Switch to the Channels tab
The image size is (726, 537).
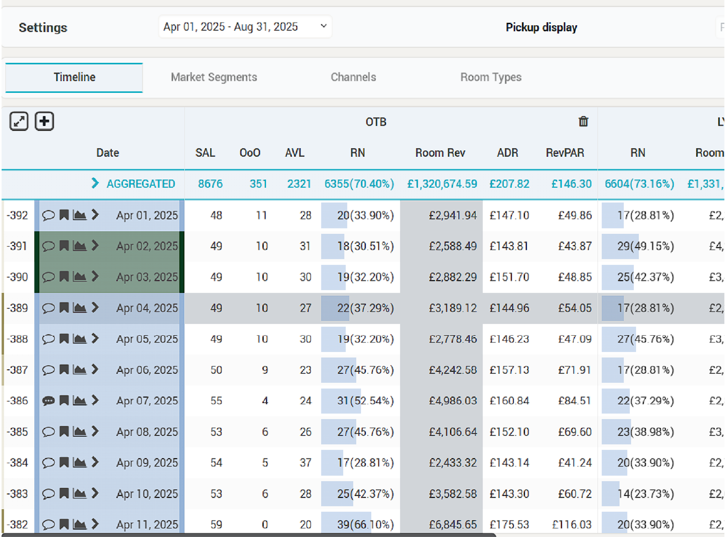353,77
